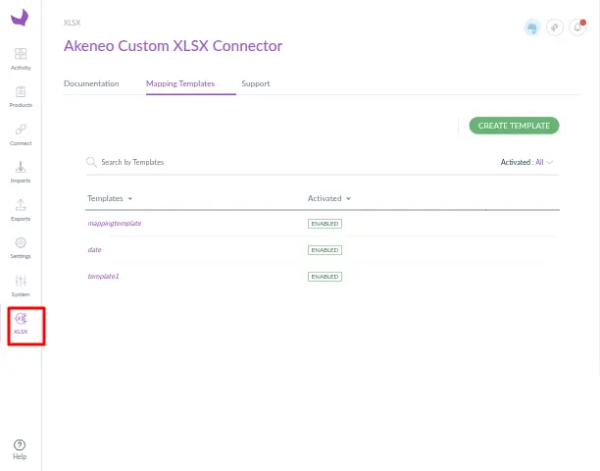Image resolution: width=600 pixels, height=471 pixels.
Task: Switch to the Documentation tab
Action: tap(91, 83)
